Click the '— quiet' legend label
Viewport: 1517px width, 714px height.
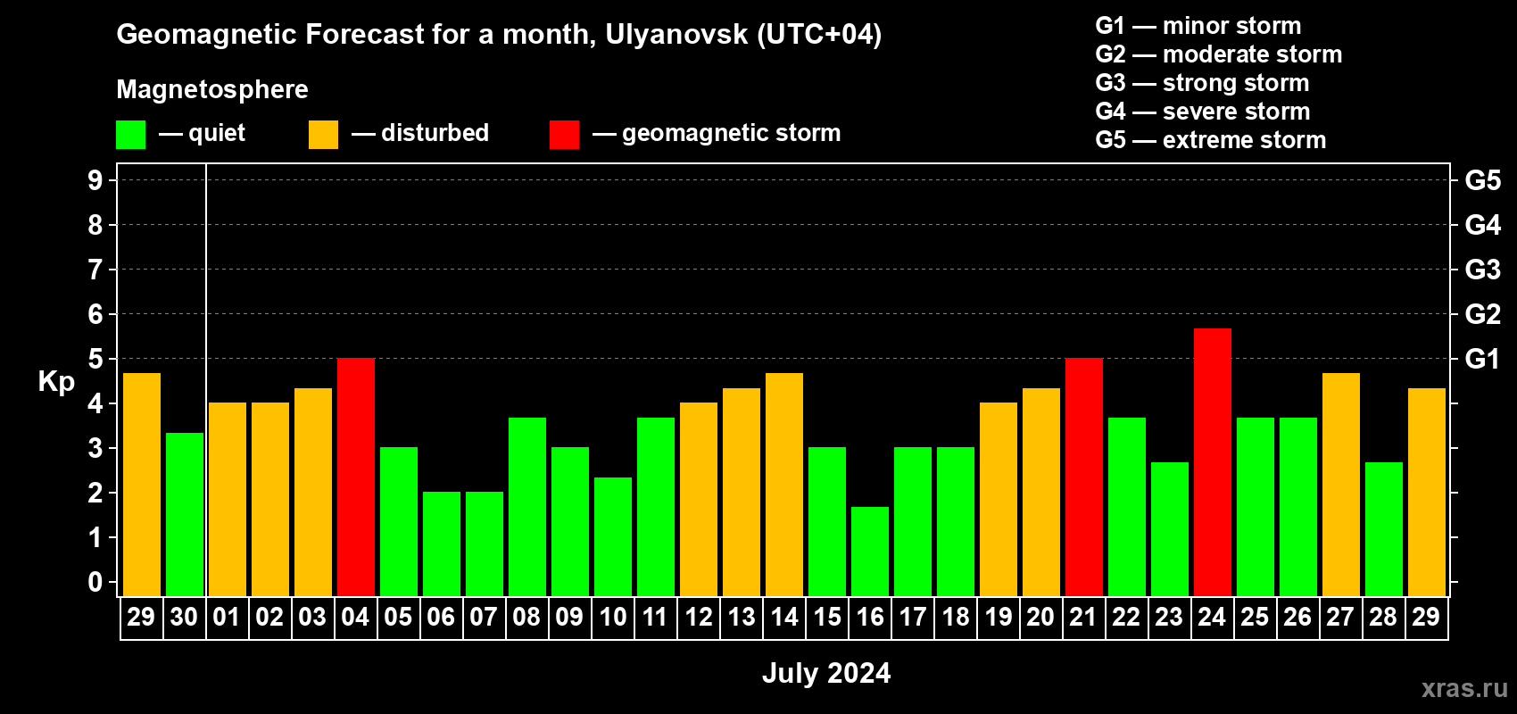pos(202,133)
